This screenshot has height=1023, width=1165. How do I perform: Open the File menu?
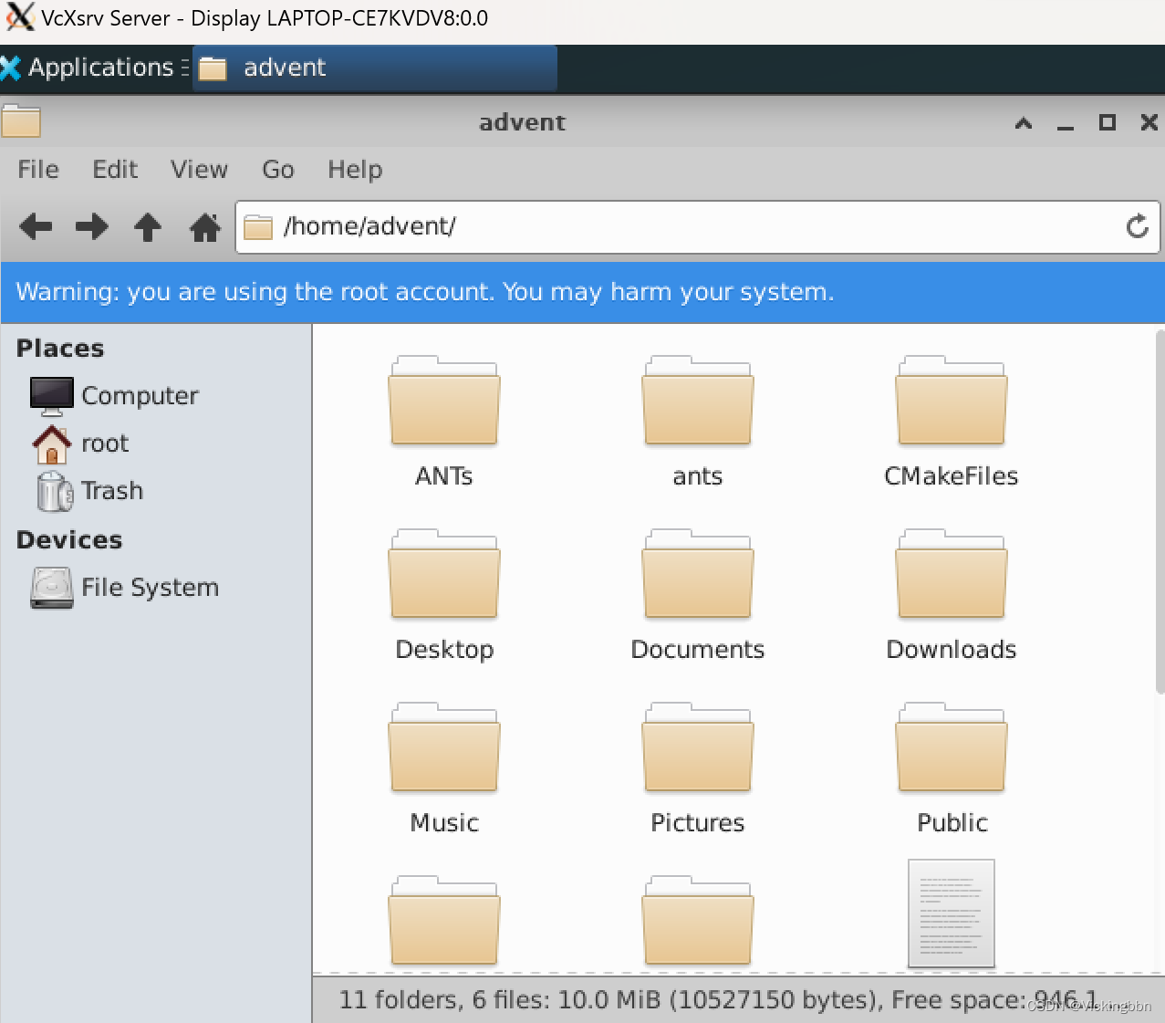point(37,170)
